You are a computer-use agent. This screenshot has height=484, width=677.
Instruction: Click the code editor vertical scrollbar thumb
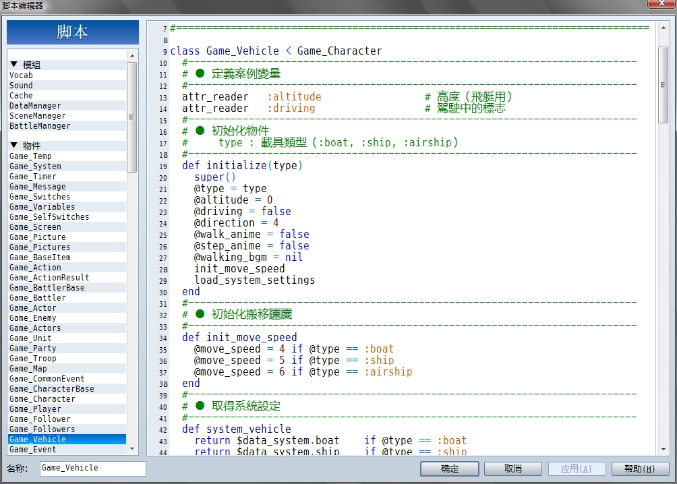[664, 85]
